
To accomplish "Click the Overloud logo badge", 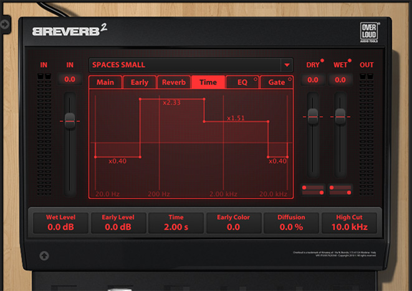I will point(370,33).
